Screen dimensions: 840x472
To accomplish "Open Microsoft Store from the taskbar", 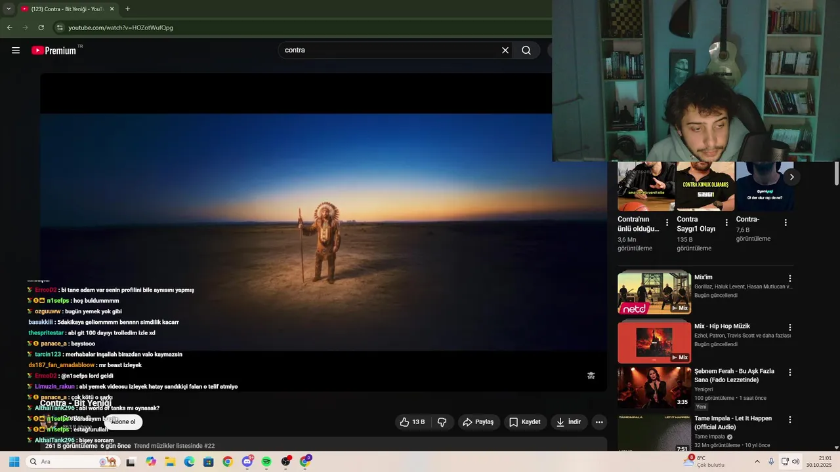I will click(208, 462).
